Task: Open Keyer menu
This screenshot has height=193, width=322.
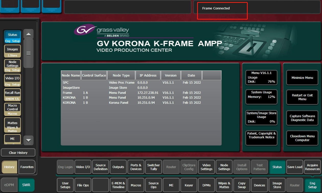Action: (x=189, y=185)
